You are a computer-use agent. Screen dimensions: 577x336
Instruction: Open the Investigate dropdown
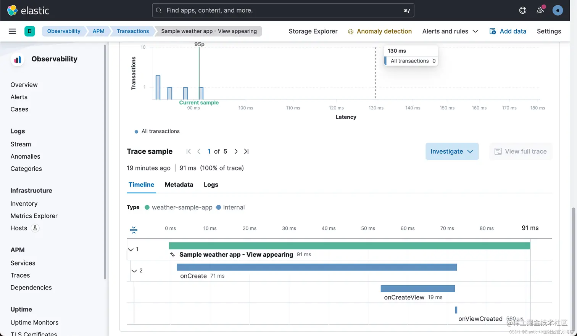click(x=452, y=151)
